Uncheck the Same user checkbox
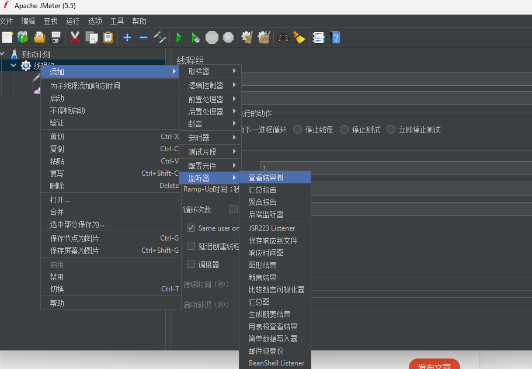The image size is (532, 369). [191, 228]
